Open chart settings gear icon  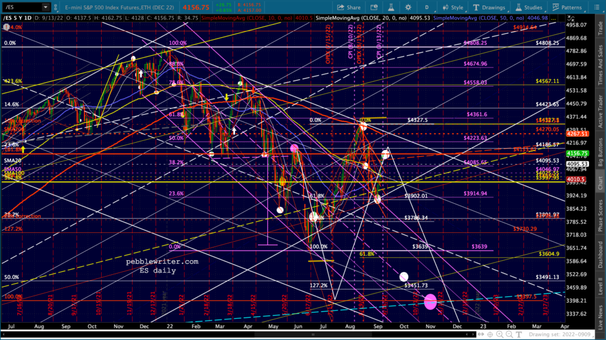(408, 7)
